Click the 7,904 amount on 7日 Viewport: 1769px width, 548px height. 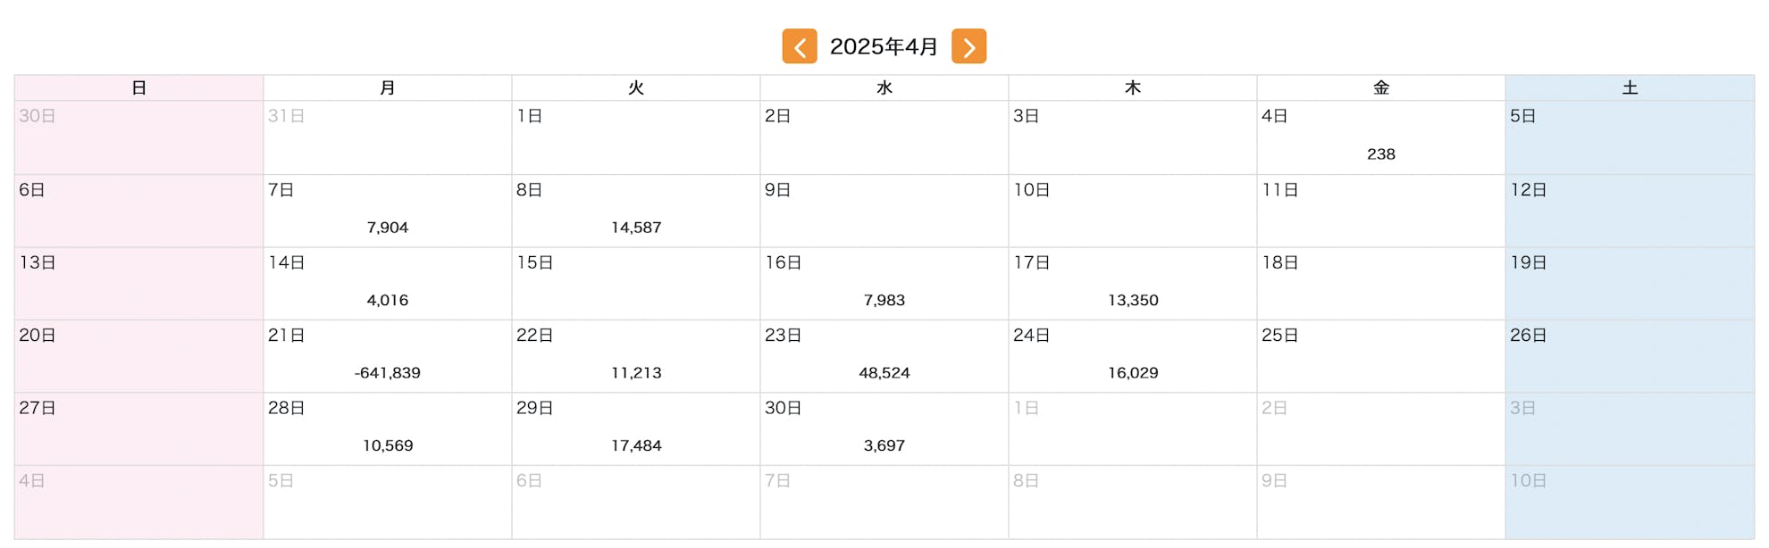387,228
